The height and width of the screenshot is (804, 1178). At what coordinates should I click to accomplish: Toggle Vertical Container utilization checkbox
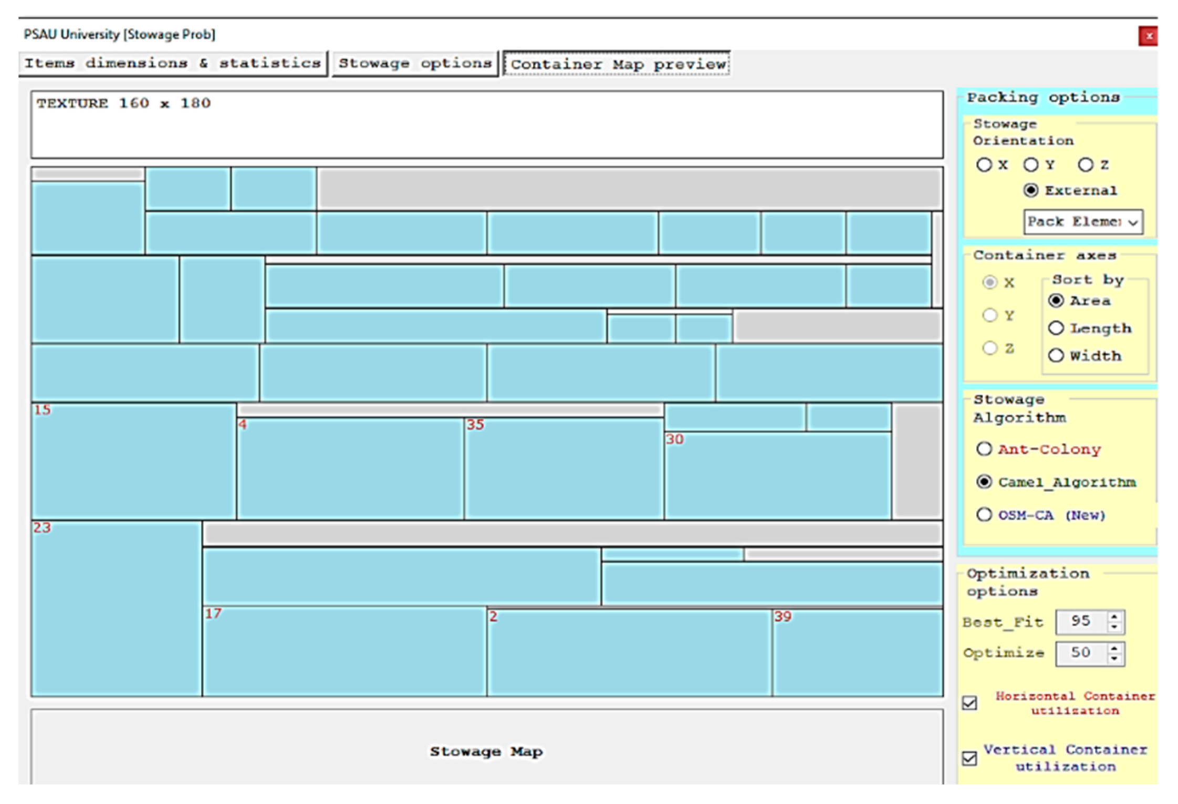969,758
